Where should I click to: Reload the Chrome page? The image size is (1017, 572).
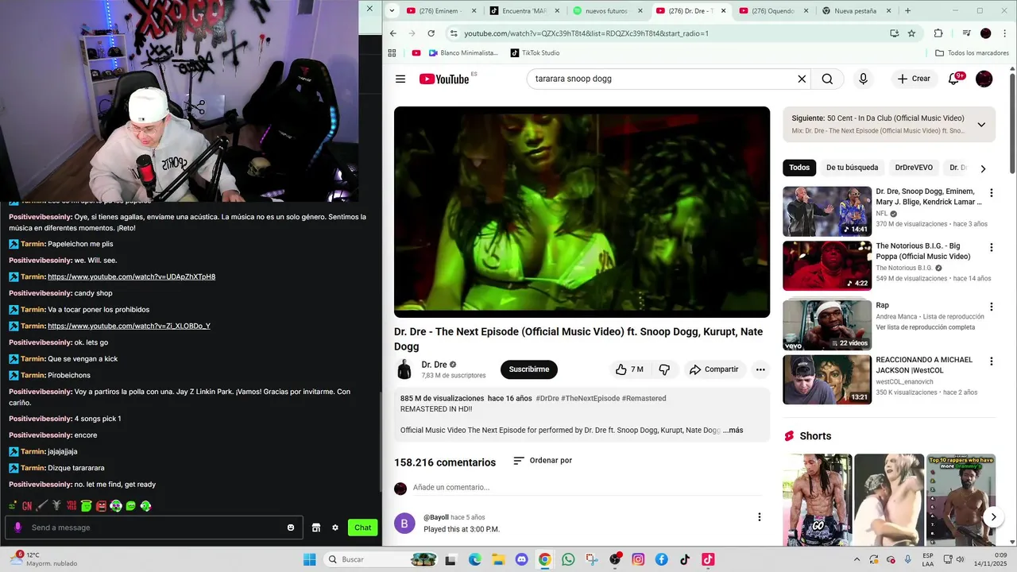(x=431, y=33)
